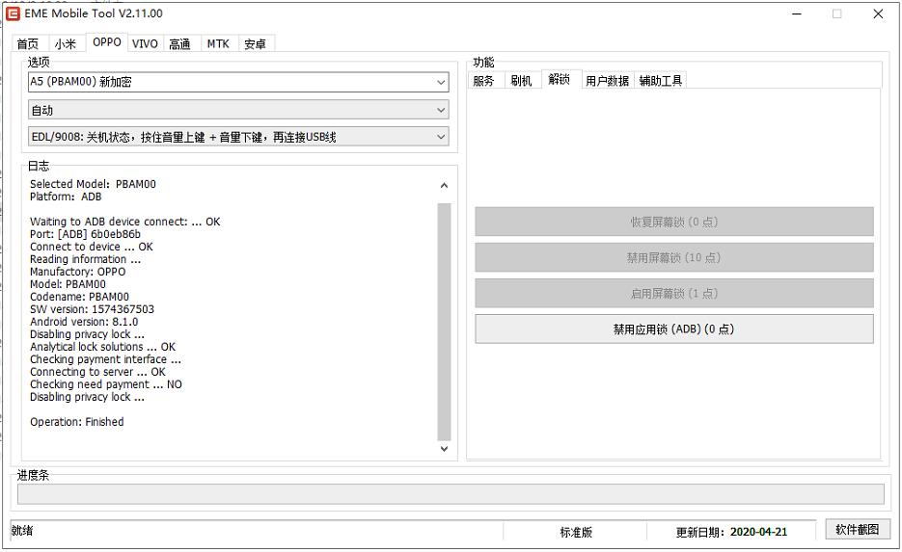Image resolution: width=902 pixels, height=552 pixels.
Task: Minimize the EME Mobile Tool window
Action: (797, 13)
